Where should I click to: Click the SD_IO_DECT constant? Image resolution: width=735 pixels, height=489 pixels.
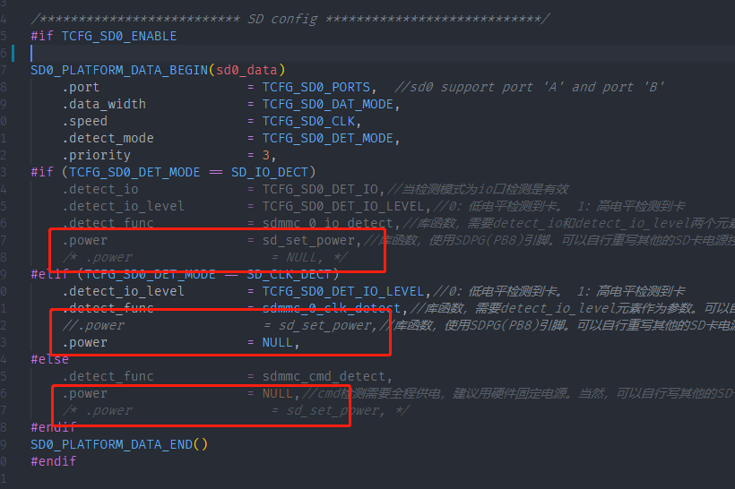(270, 172)
